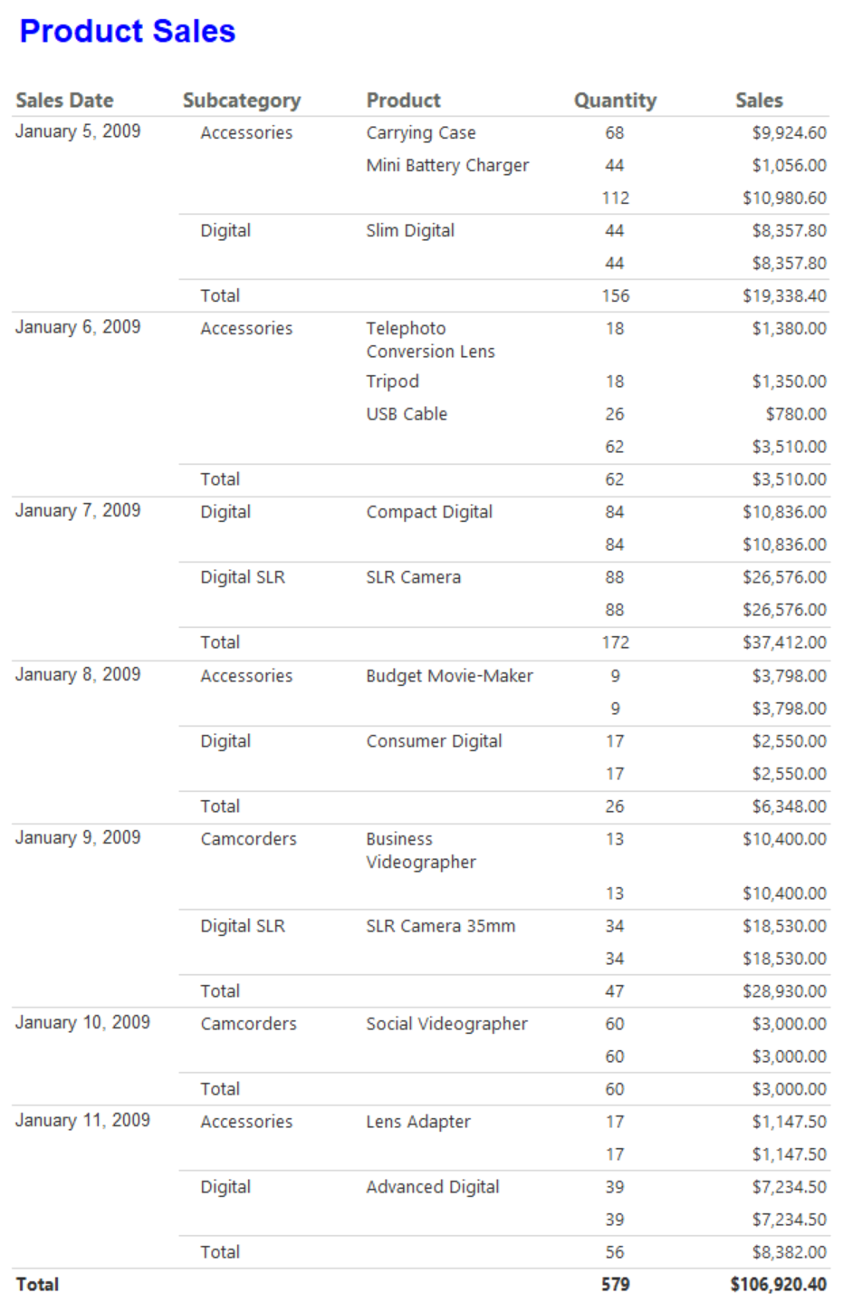843x1303 pixels.
Task: Click the Carrying Case product cell
Action: click(421, 133)
